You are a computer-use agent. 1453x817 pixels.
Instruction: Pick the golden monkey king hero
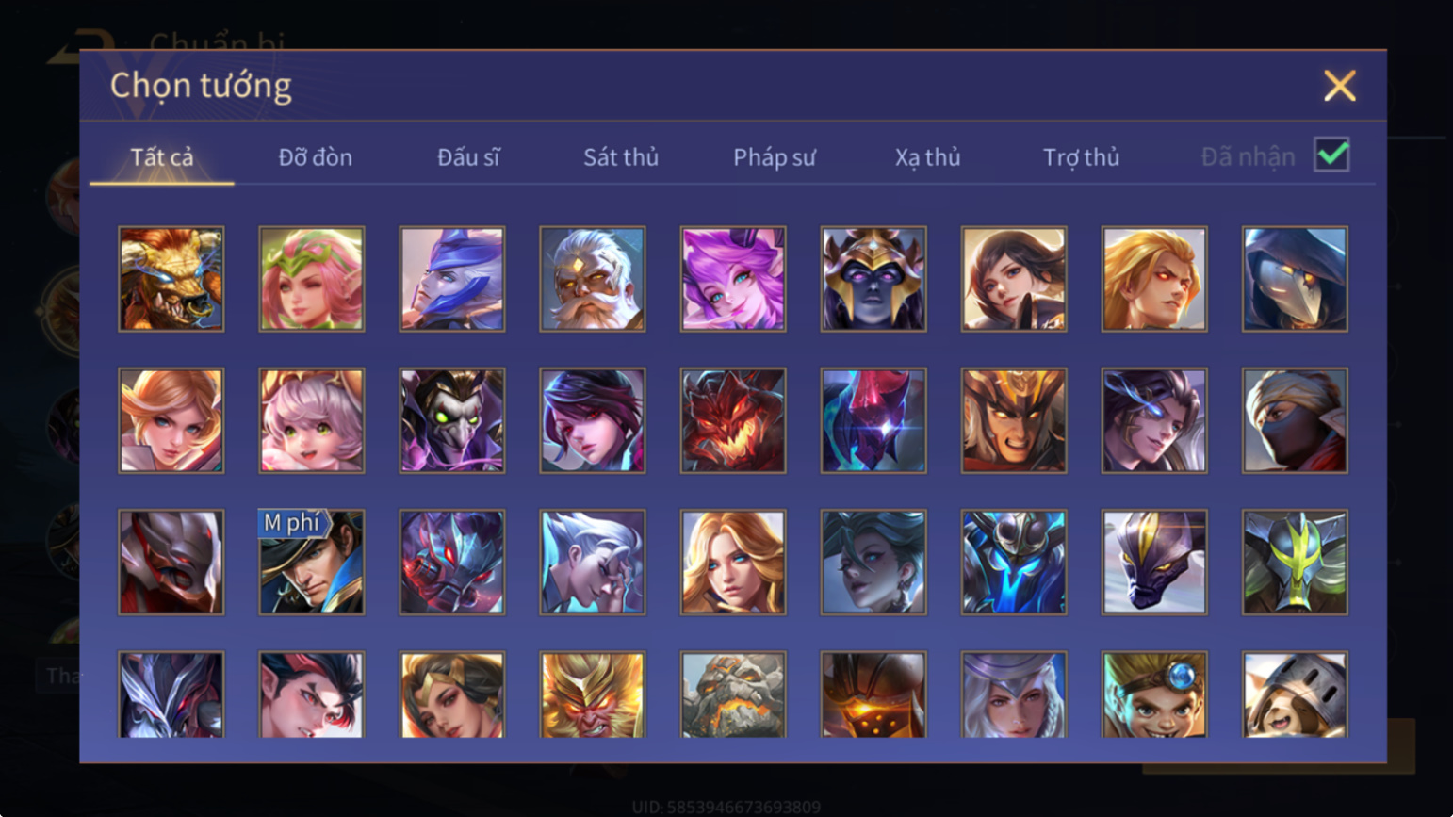click(x=593, y=694)
